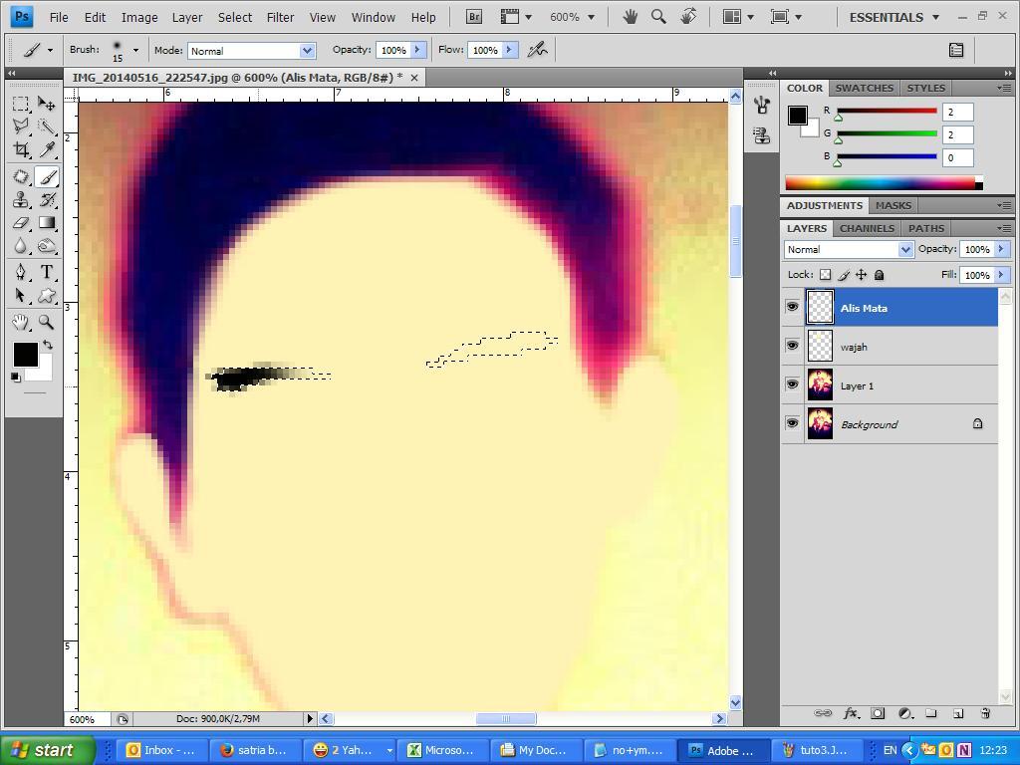Select the Eyedropper tool
Viewport: 1020px width, 765px height.
46,149
